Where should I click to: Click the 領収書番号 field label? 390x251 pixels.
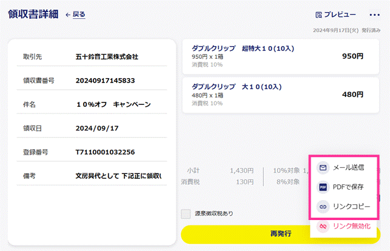[39, 81]
